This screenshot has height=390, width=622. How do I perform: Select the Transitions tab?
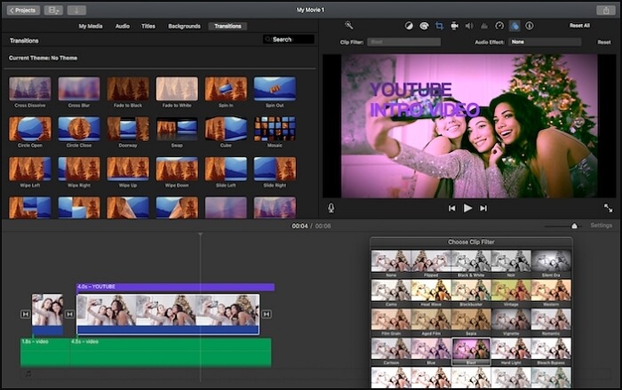coord(227,26)
